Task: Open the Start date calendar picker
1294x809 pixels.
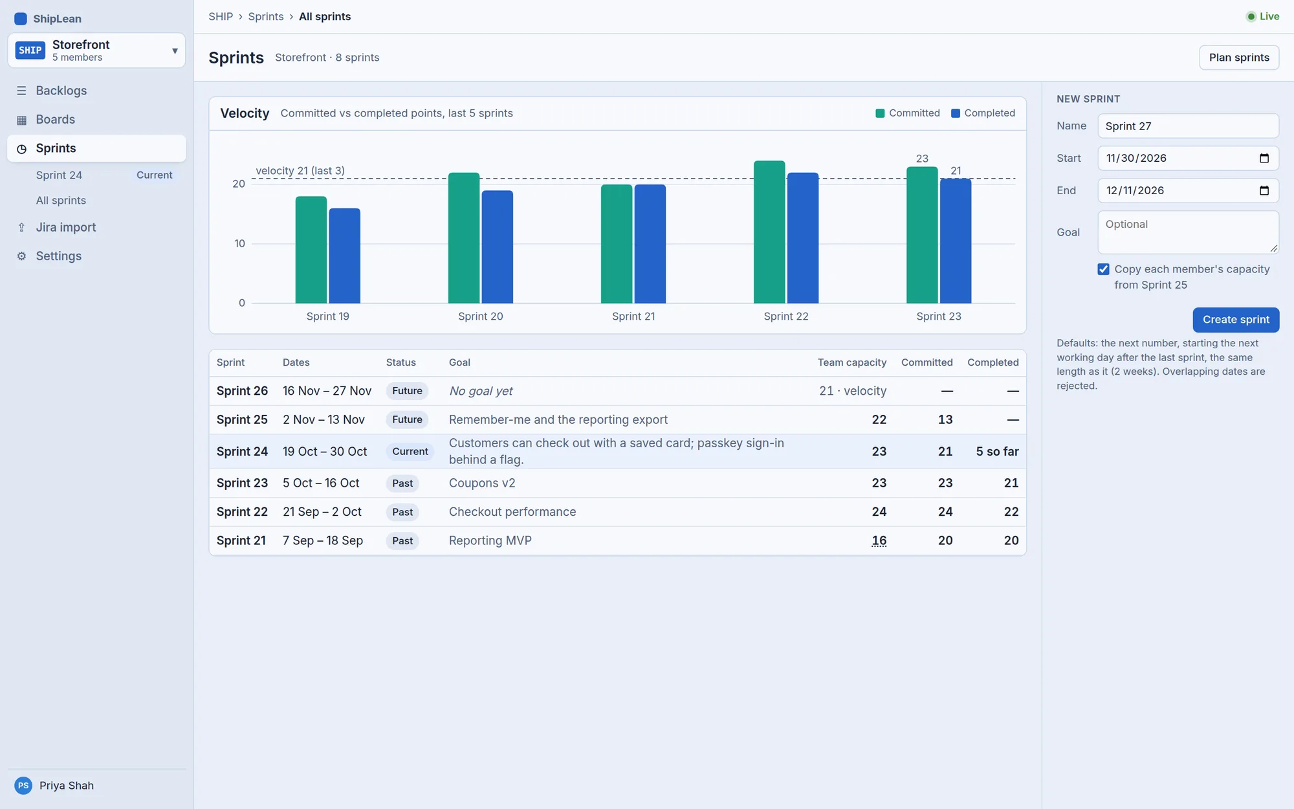Action: tap(1264, 158)
